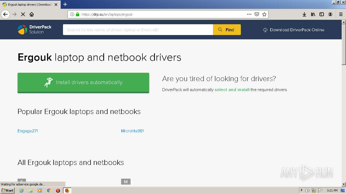
Task: Click the Are you tired of looking for drivers text
Action: [219, 79]
